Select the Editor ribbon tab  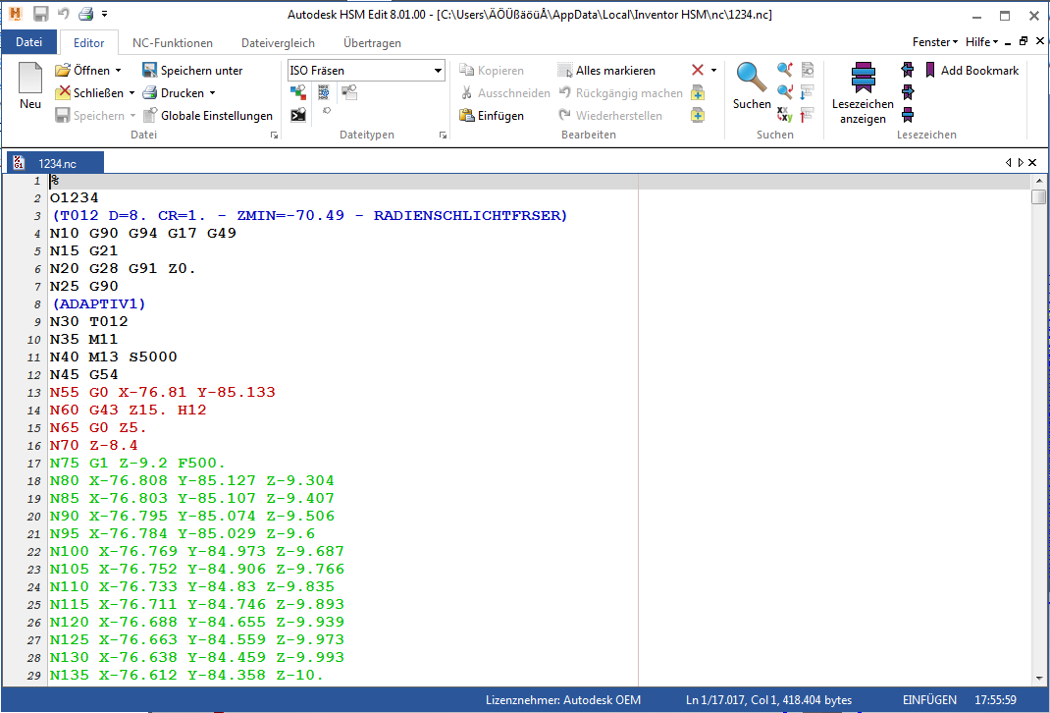tap(88, 43)
